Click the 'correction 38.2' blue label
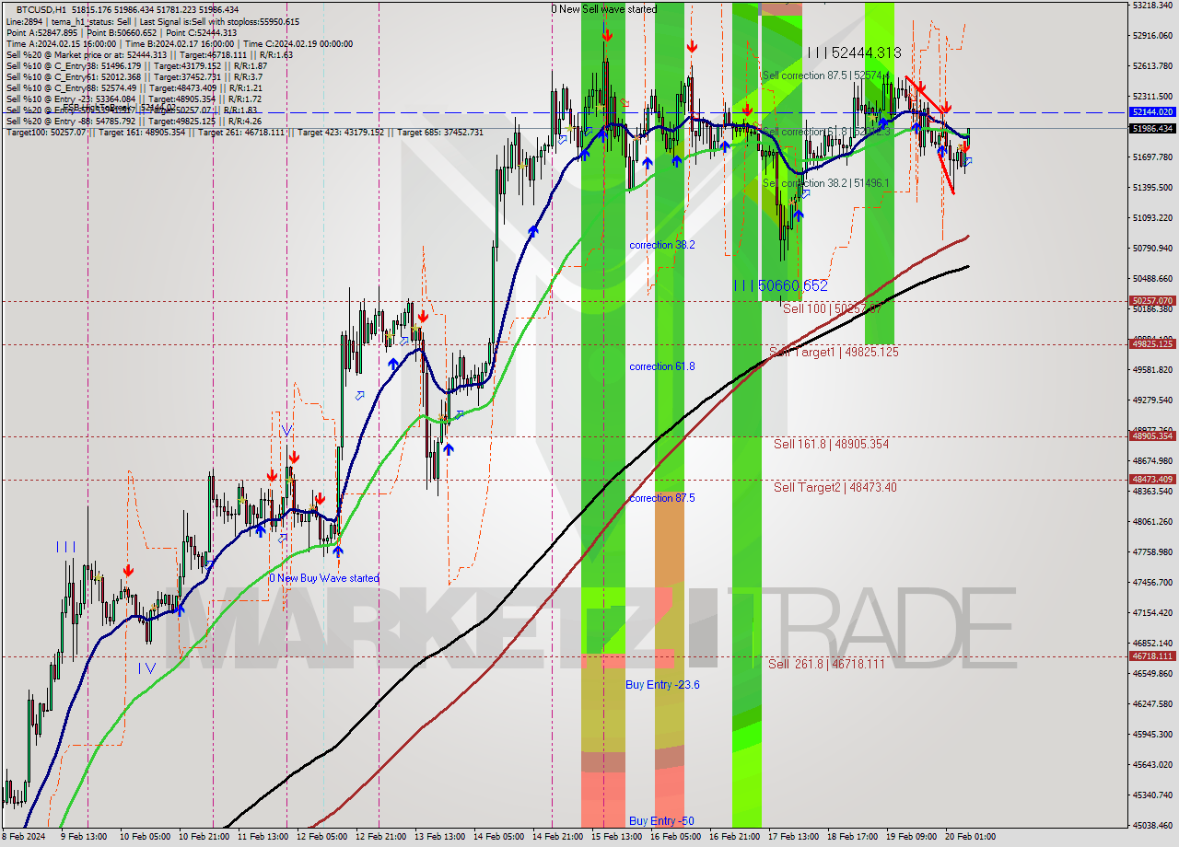The width and height of the screenshot is (1179, 847). tap(661, 245)
